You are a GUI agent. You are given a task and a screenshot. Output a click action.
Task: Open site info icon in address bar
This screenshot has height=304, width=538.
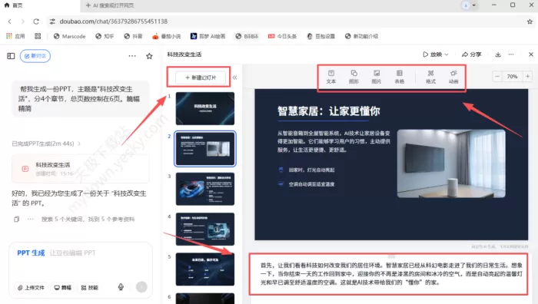[52, 21]
